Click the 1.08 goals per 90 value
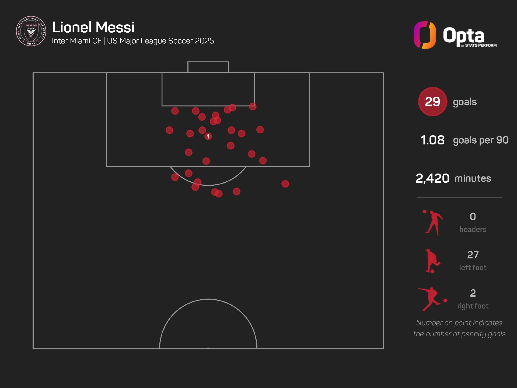 tap(432, 140)
